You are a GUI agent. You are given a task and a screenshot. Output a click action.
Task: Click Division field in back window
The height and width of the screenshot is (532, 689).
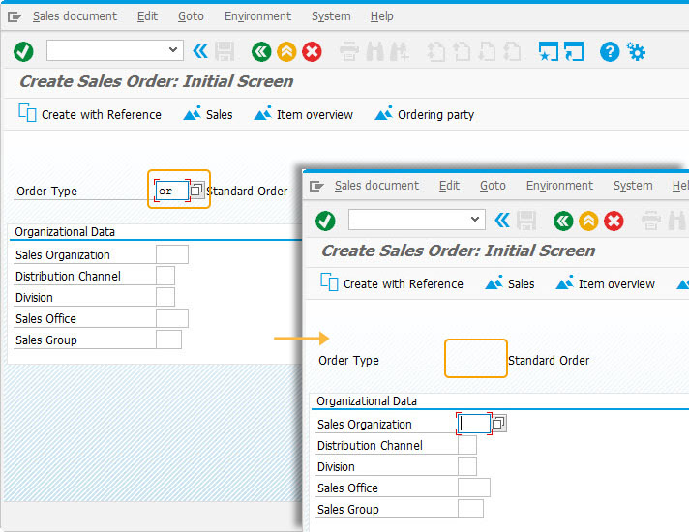click(165, 297)
